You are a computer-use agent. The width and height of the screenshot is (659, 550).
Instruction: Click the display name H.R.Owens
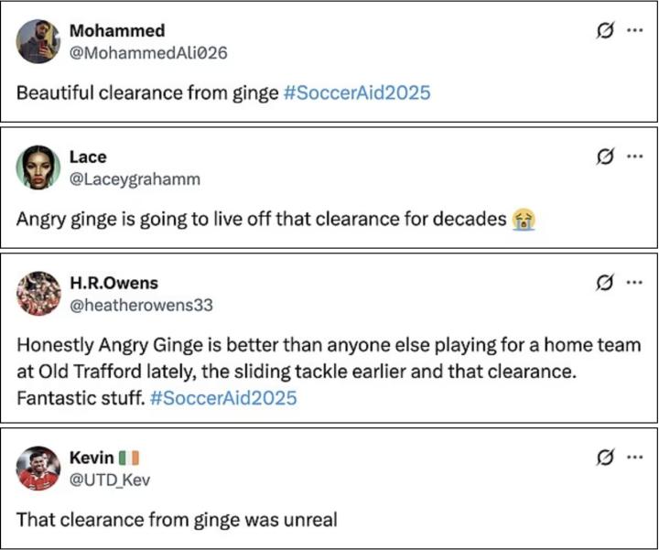[x=113, y=284]
